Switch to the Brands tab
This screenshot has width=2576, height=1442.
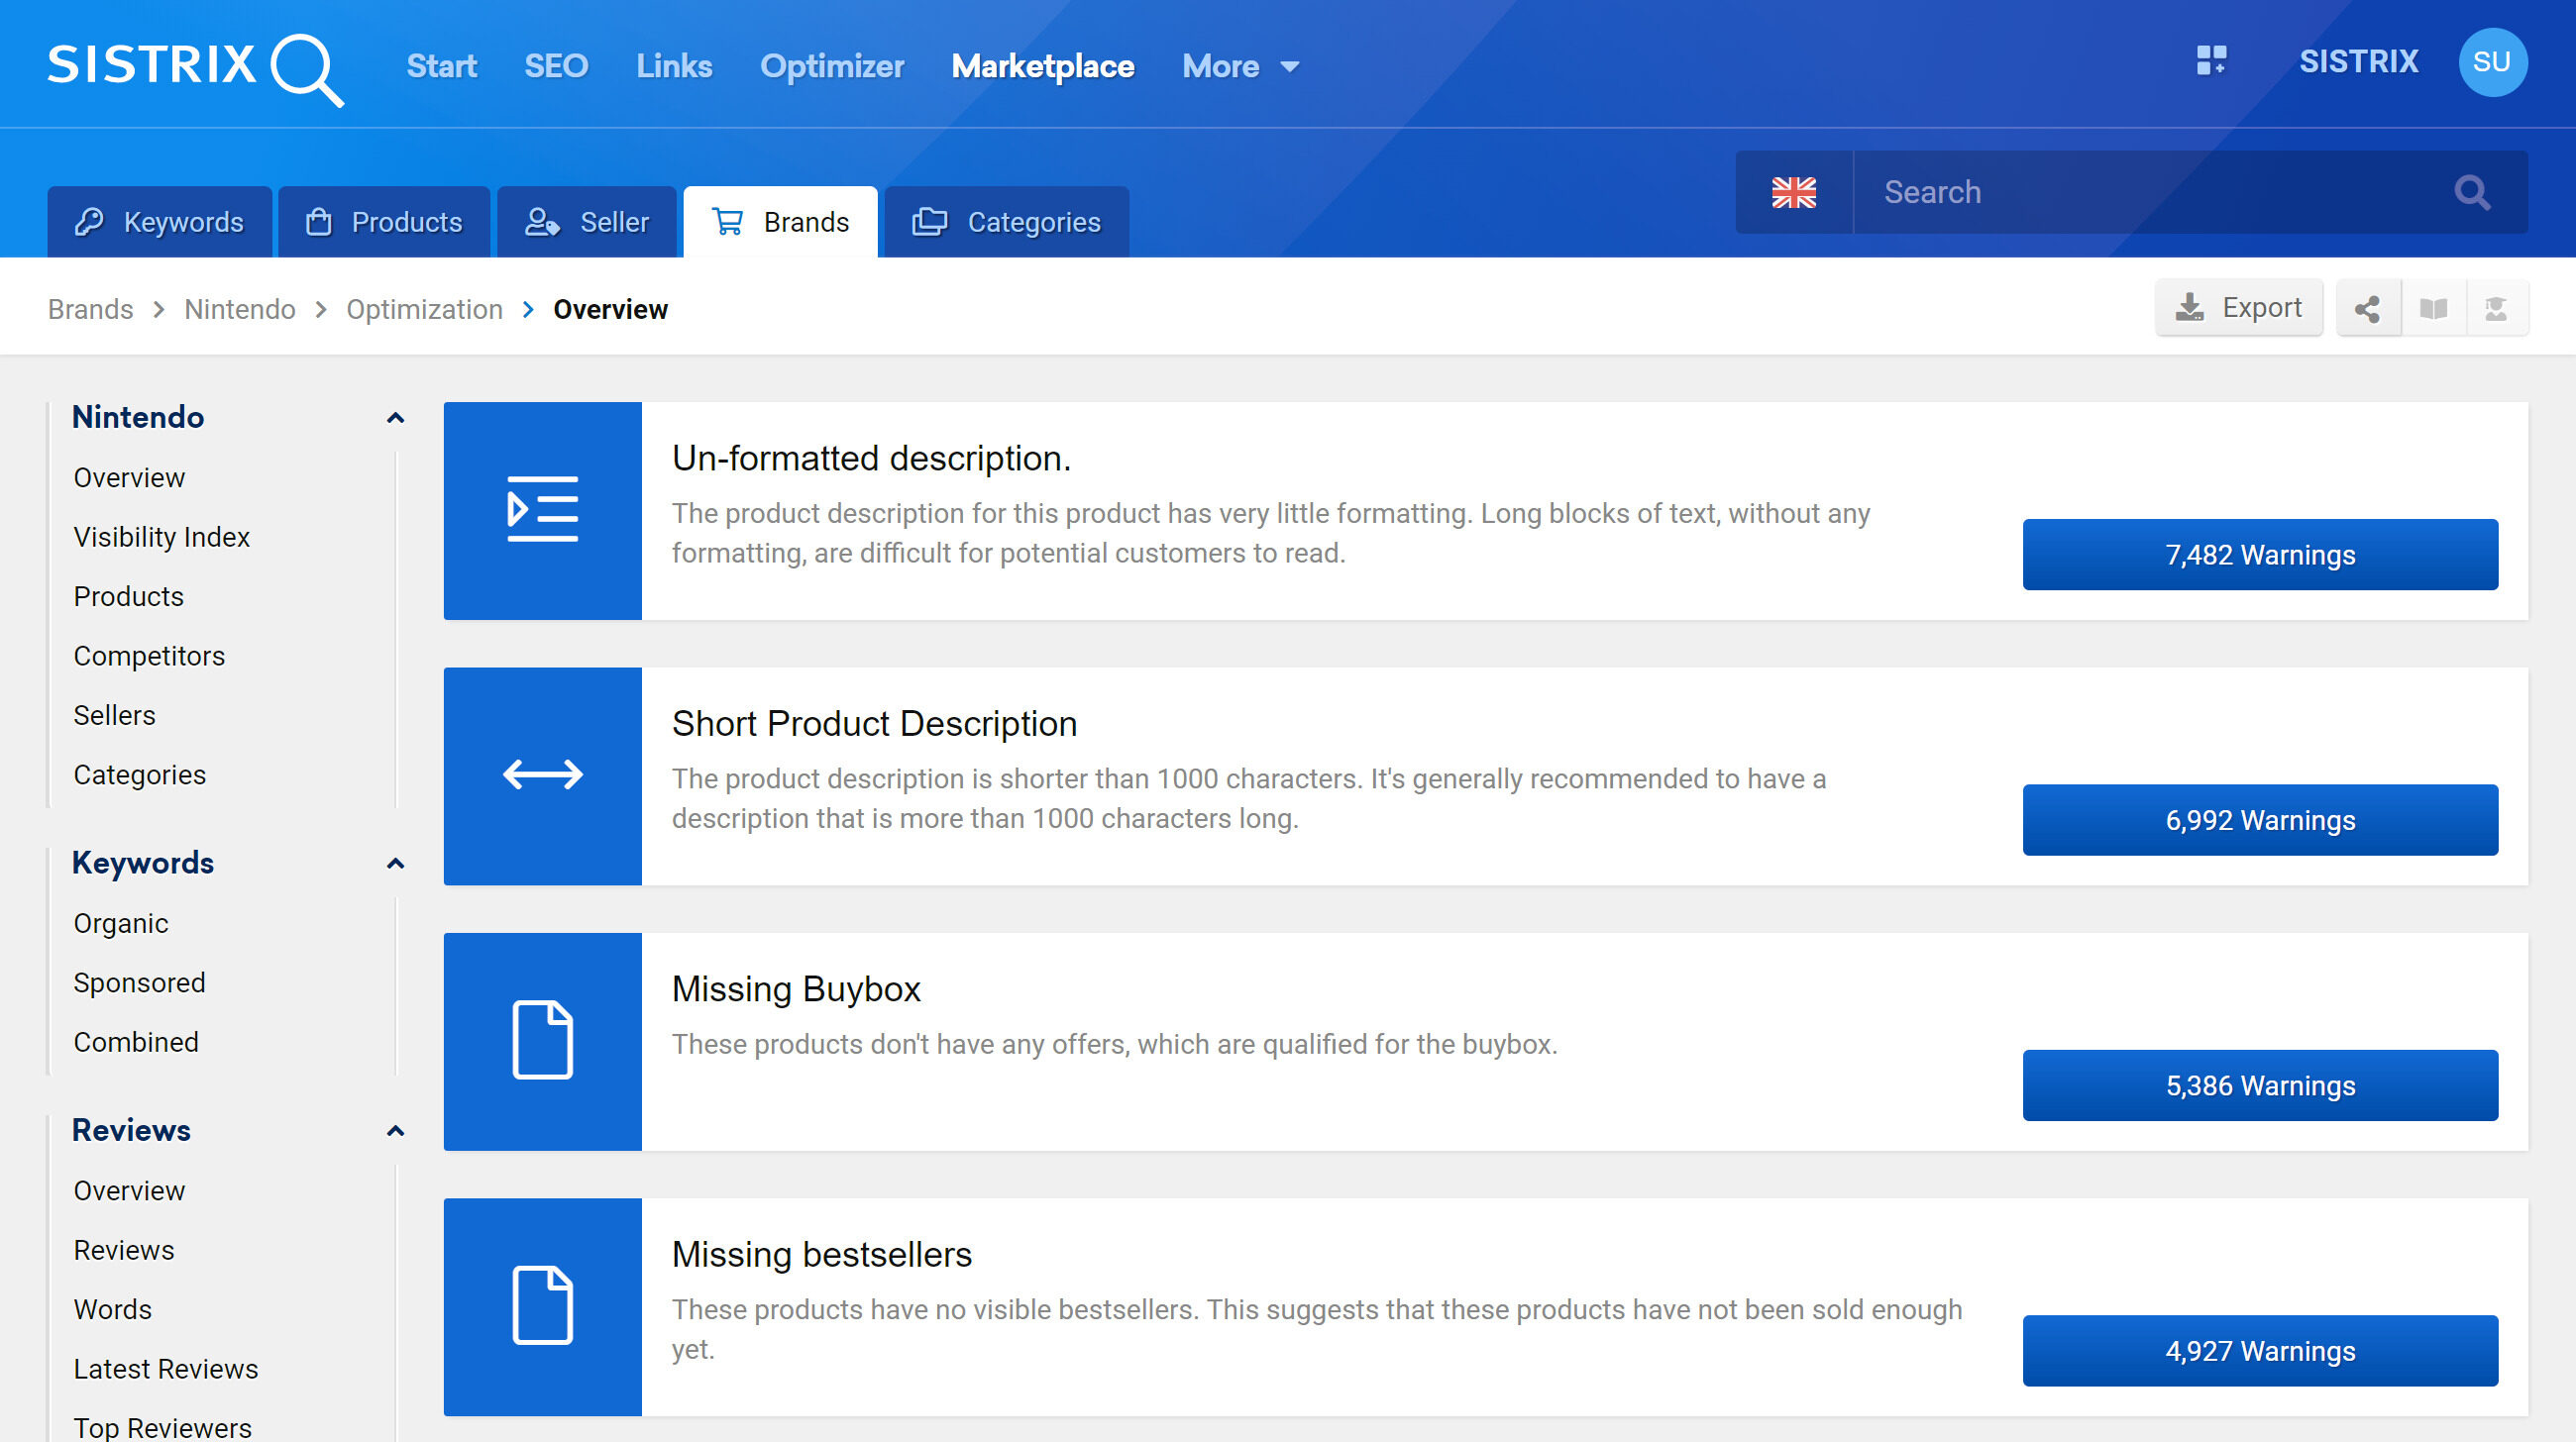click(780, 222)
